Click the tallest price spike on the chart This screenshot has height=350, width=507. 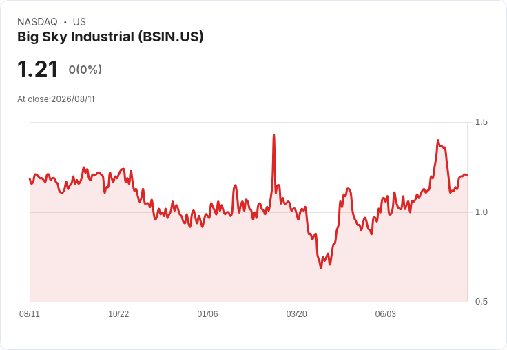tap(274, 135)
